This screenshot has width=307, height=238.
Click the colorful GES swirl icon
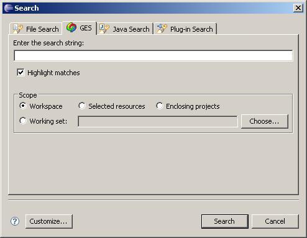tap(71, 27)
